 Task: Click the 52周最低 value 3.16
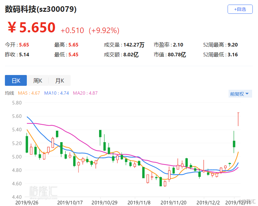pyautogui.click(x=233, y=55)
